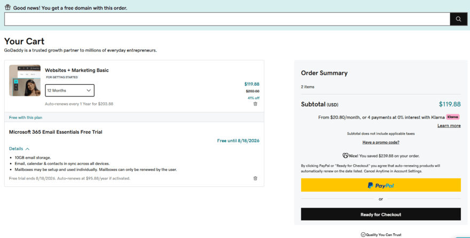Image resolution: width=470 pixels, height=238 pixels.
Task: Click the 2 items count
Action: pyautogui.click(x=308, y=87)
